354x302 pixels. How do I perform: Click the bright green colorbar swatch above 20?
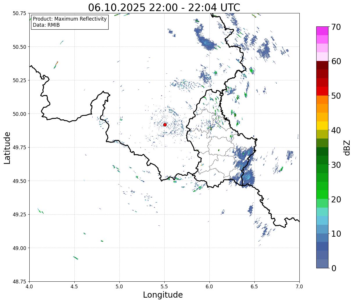click(x=322, y=195)
